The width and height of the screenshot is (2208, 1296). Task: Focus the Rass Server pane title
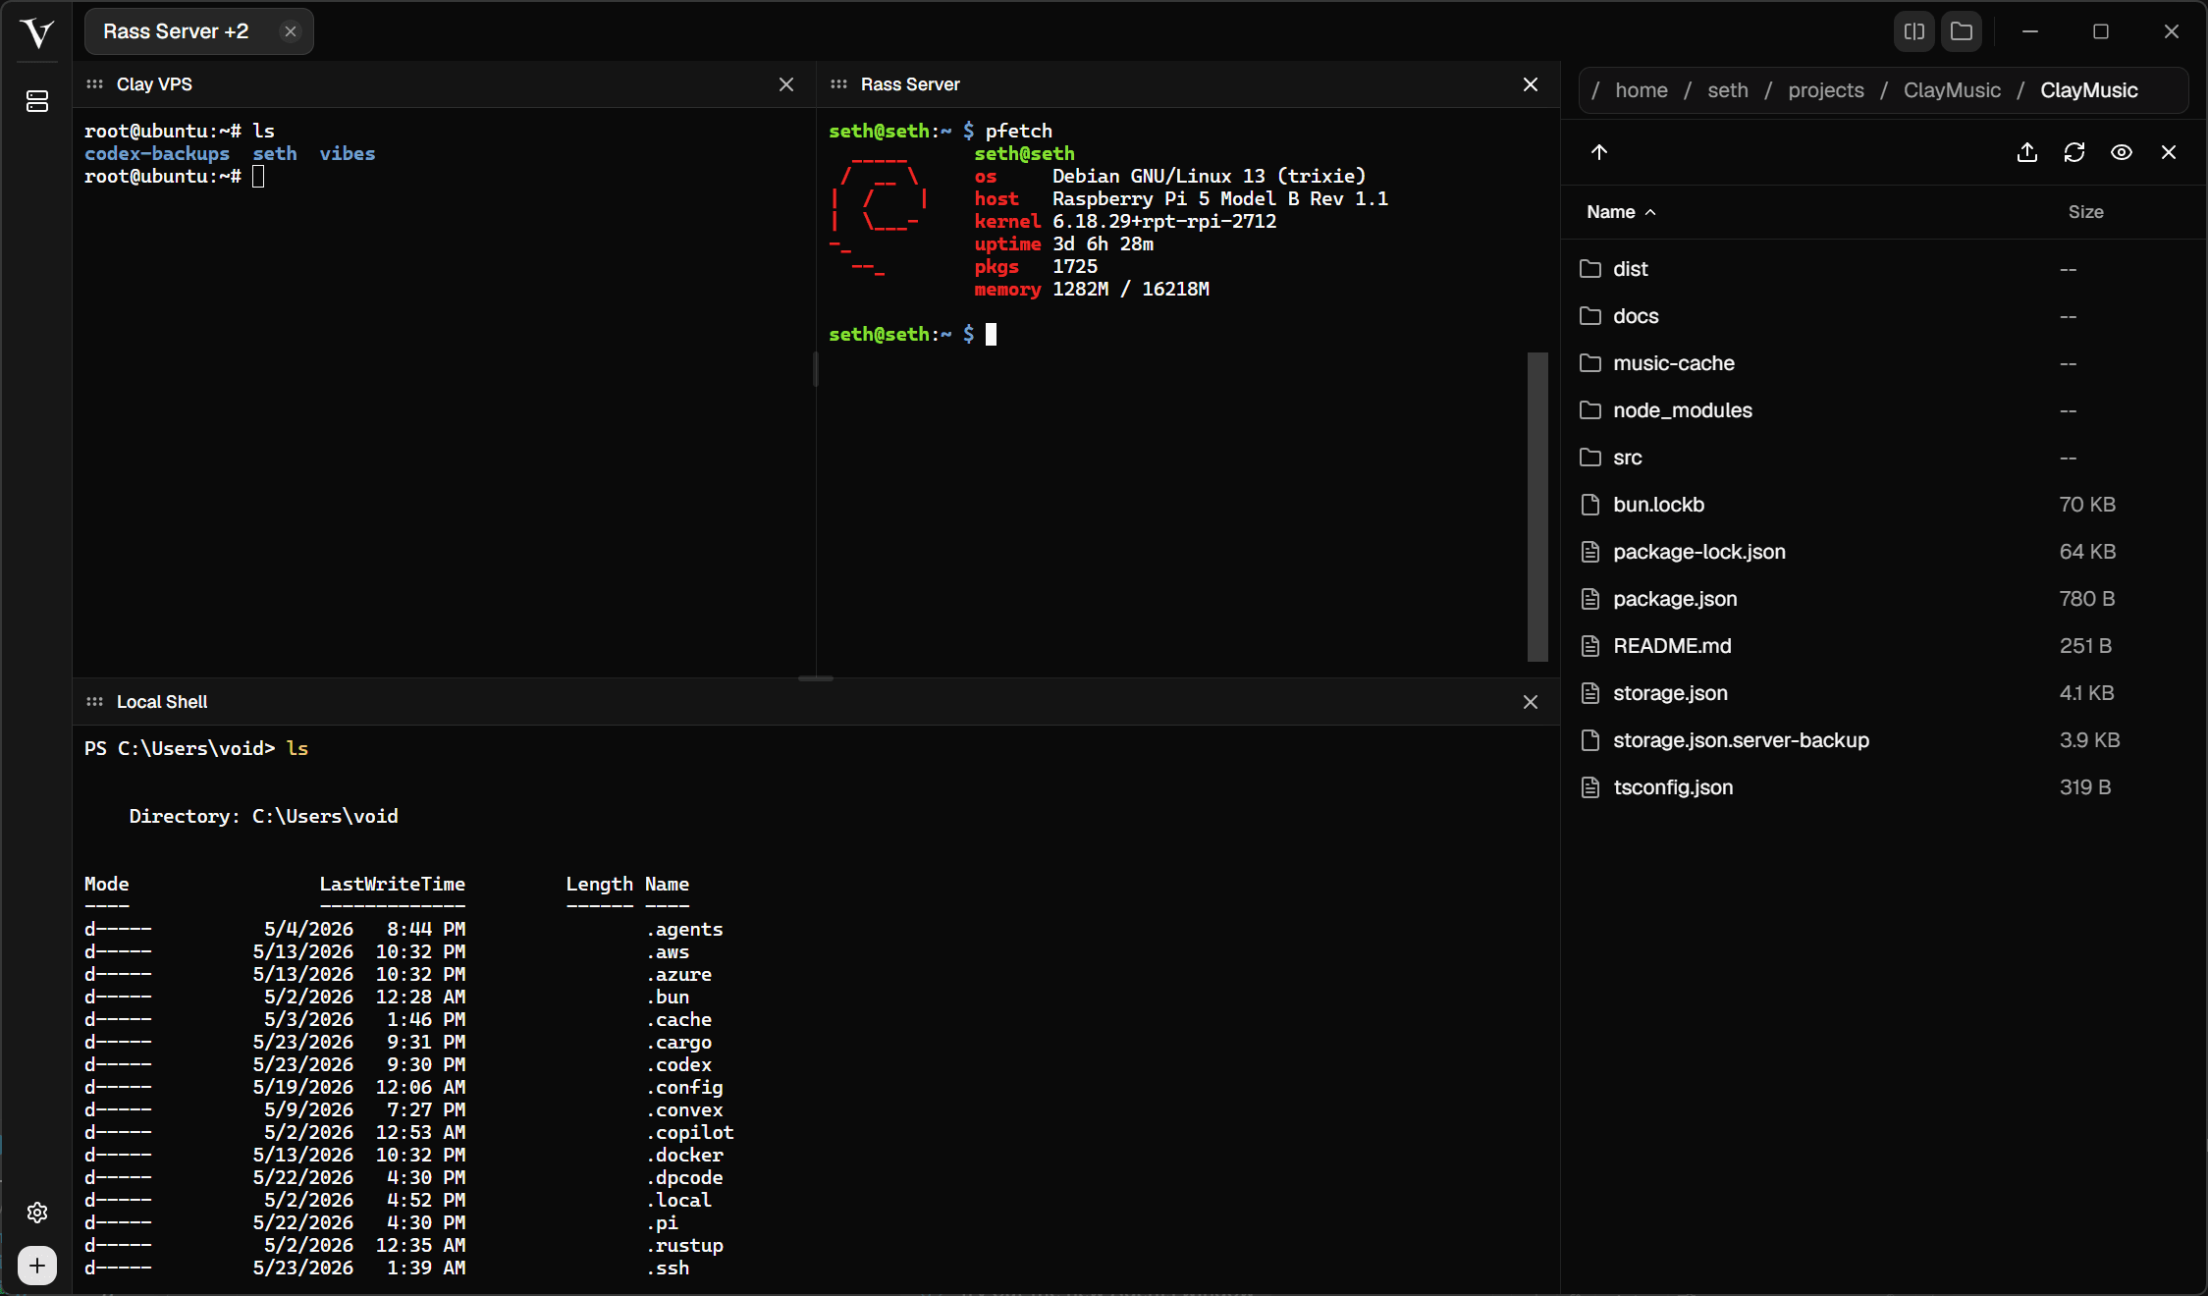(x=910, y=84)
